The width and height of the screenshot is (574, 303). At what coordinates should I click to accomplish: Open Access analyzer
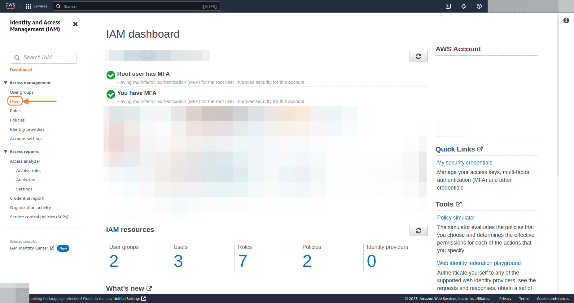(25, 161)
